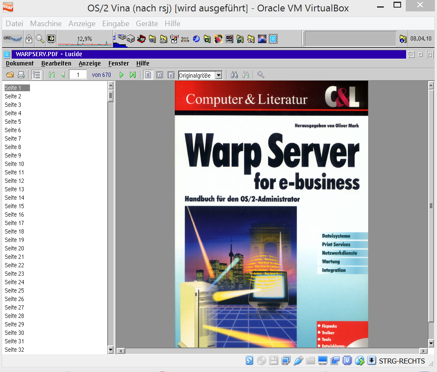Select the single-page view mode icon

pos(148,75)
